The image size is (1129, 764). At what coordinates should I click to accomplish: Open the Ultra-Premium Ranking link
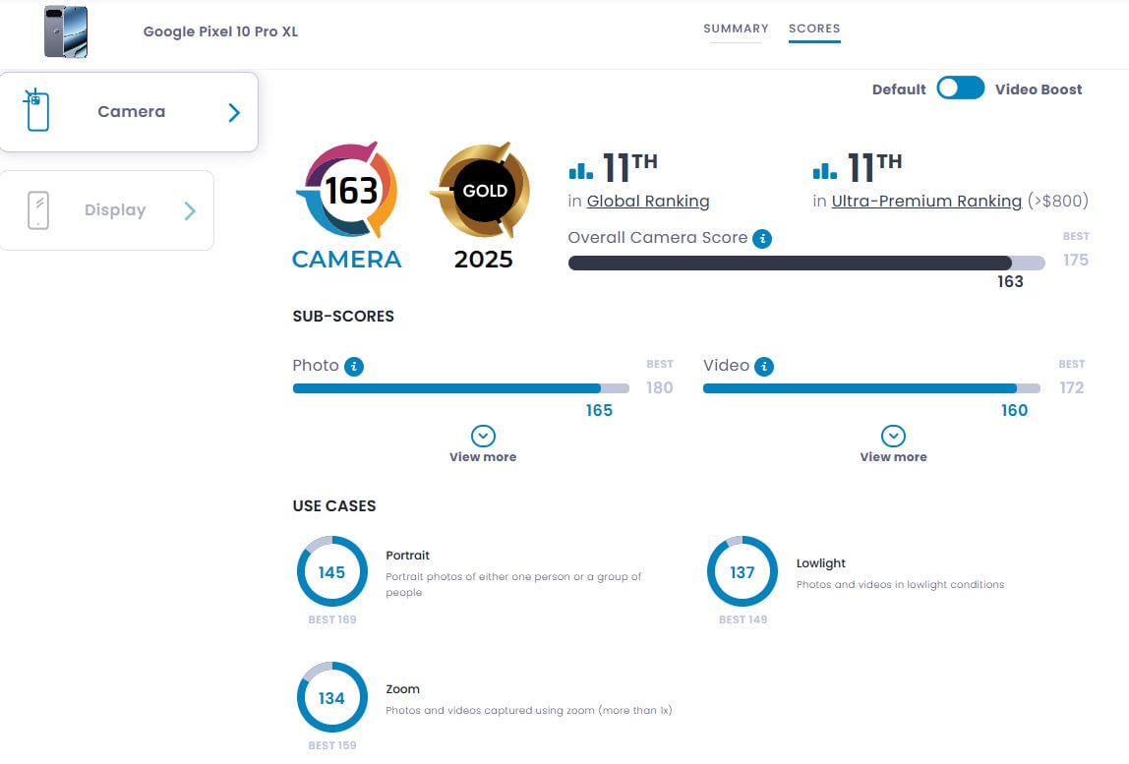point(926,202)
